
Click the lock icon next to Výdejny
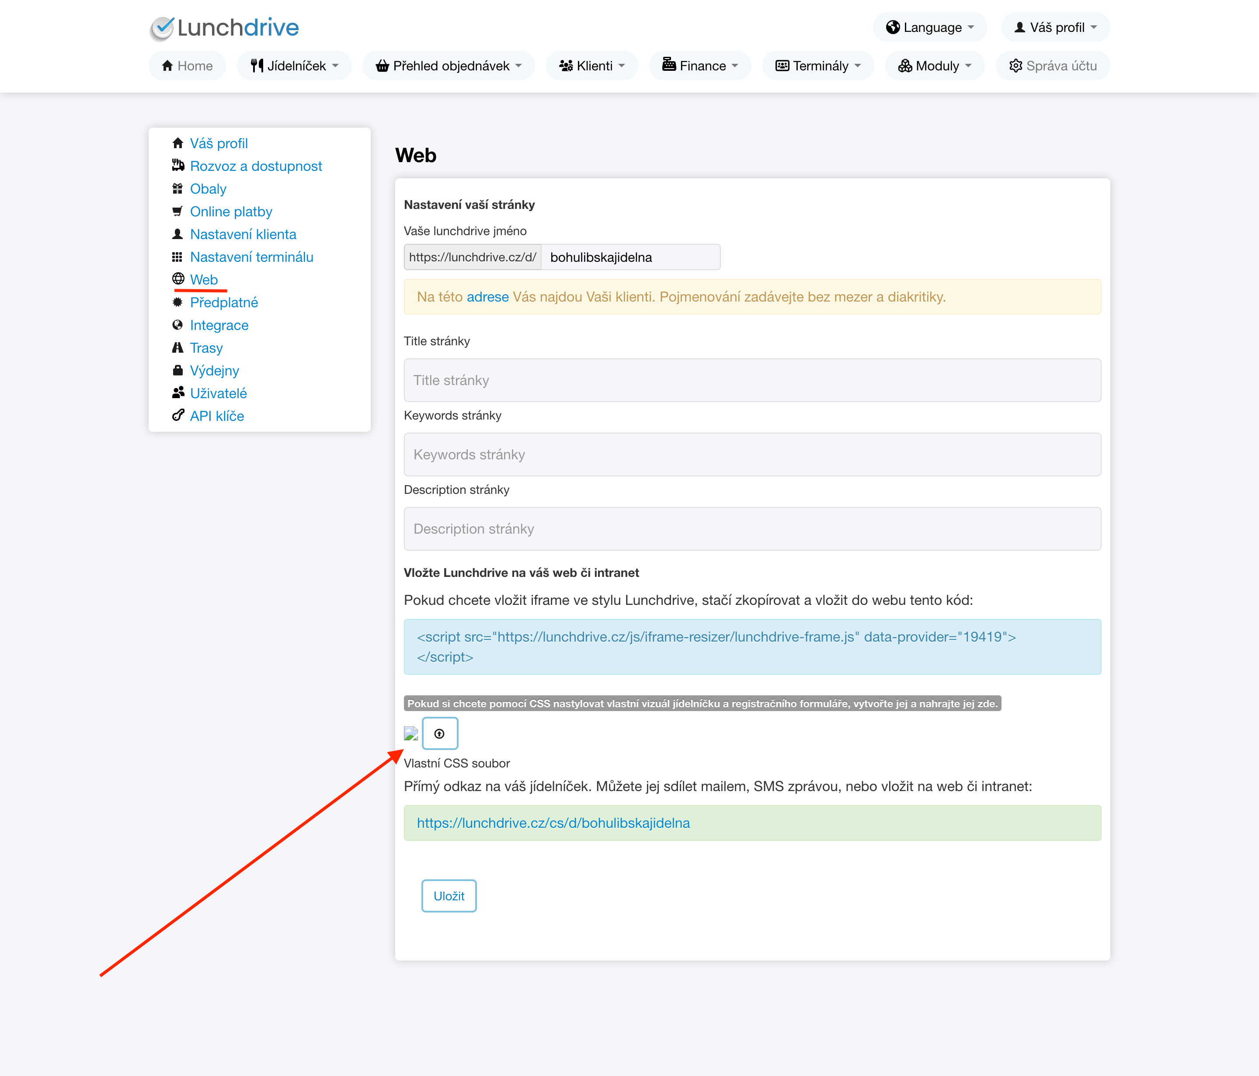click(177, 370)
